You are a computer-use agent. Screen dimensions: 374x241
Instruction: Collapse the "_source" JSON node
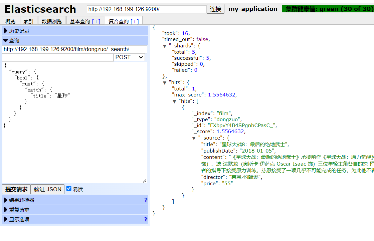pos(194,138)
